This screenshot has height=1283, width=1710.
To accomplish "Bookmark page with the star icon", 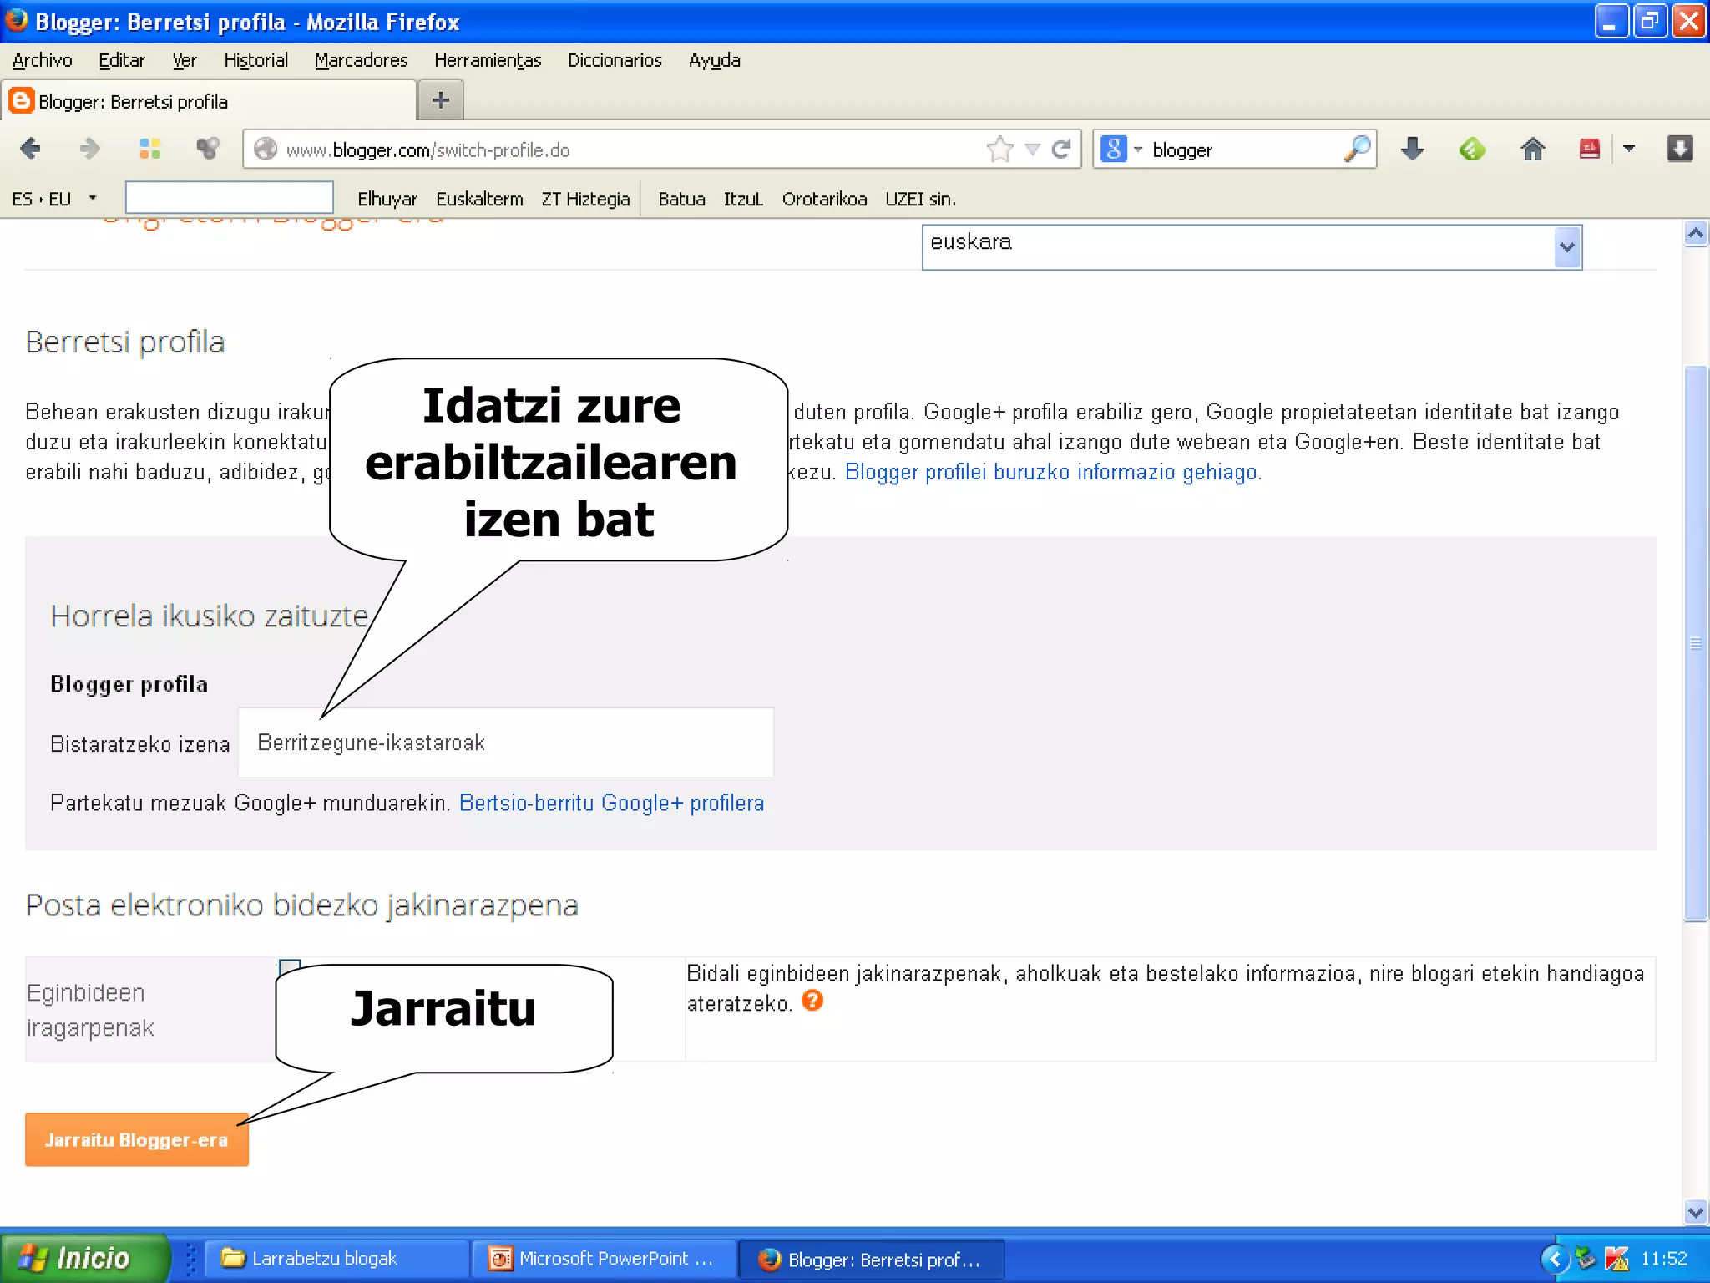I will (x=999, y=150).
